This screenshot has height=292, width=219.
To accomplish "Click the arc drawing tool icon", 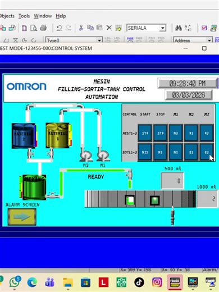I will (34, 40).
